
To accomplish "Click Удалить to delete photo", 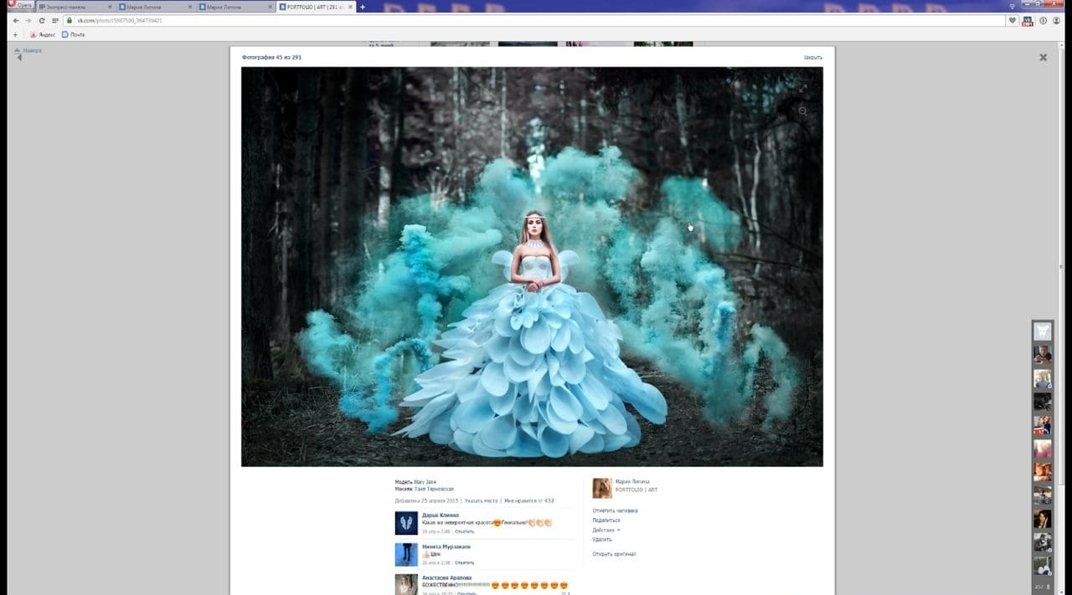I will point(602,539).
